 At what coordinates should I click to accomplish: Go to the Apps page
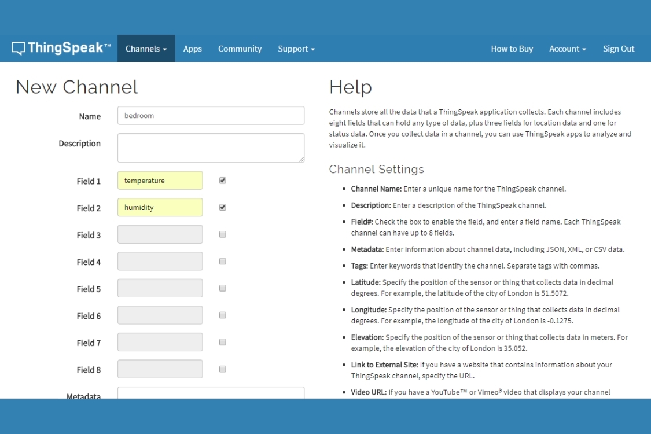pyautogui.click(x=193, y=49)
